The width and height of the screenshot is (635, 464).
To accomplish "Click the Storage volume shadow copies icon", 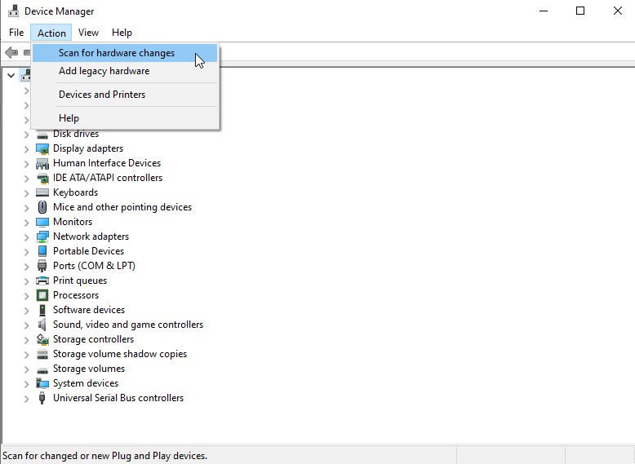I will tap(42, 354).
